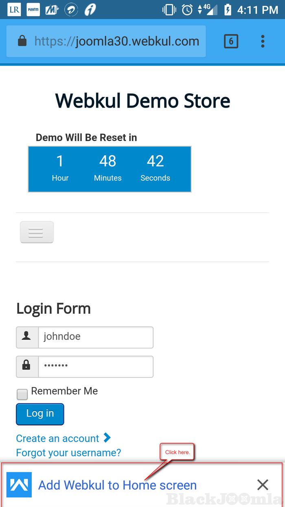Tap the Webkul logo icon in banner
This screenshot has height=507, width=285.
click(19, 485)
